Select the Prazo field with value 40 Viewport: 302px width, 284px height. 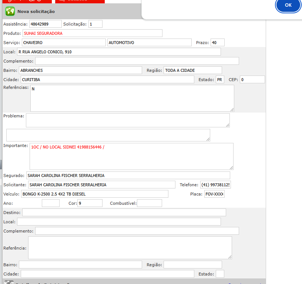[218, 43]
